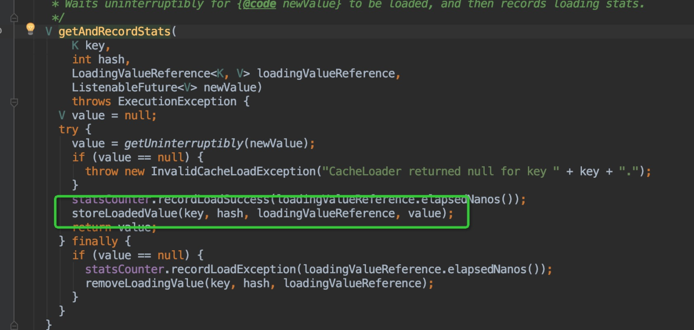This screenshot has width=694, height=330.
Task: Click the LoadingValueReference<K, V> parameter type
Action: tap(161, 74)
